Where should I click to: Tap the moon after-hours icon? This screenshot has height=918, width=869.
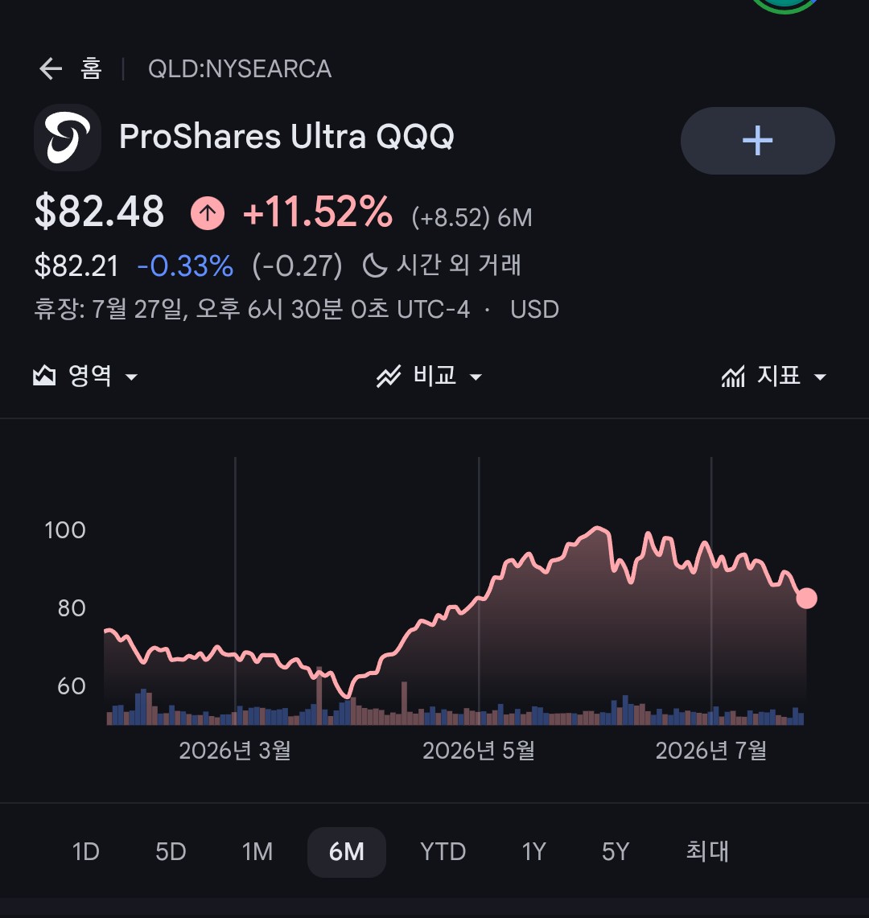point(375,266)
